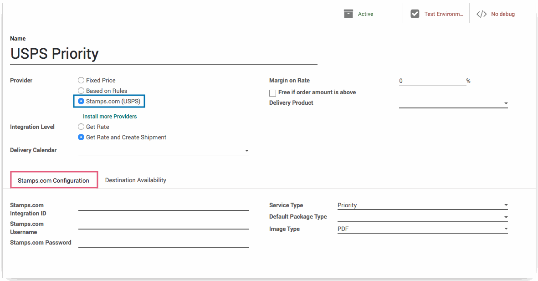Click the Delivery Calendar label
538x281 pixels.
tap(33, 150)
